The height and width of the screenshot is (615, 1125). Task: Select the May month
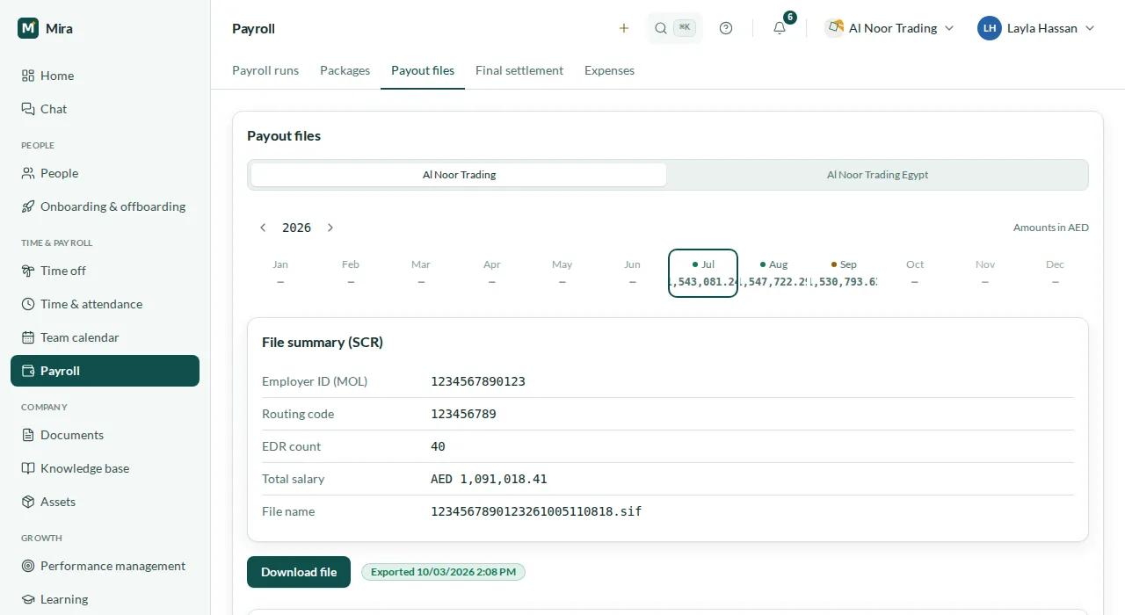[x=562, y=273]
